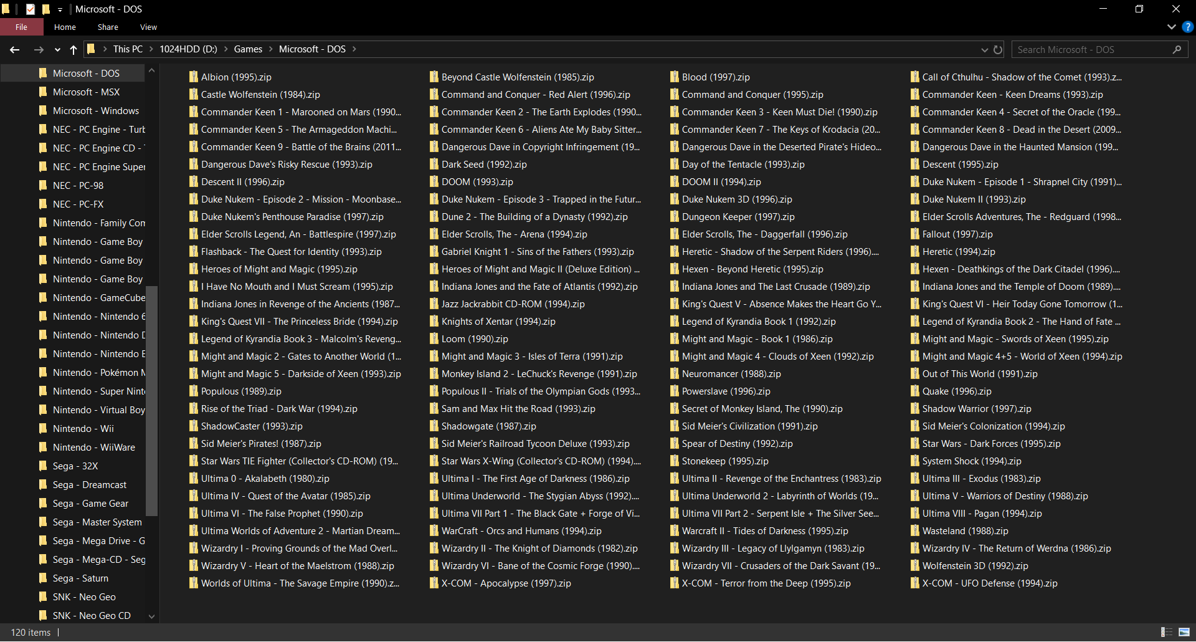Click Nintendo - Wii folder icon in sidebar
The width and height of the screenshot is (1196, 642).
coord(43,429)
